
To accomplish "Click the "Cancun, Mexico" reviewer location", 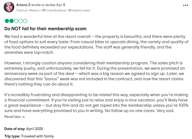I will click(x=28, y=10).
